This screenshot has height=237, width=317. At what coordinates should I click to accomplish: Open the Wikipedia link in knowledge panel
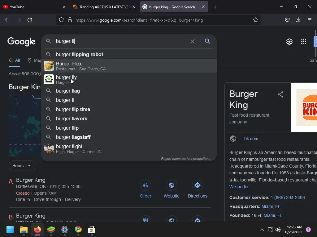click(239, 187)
